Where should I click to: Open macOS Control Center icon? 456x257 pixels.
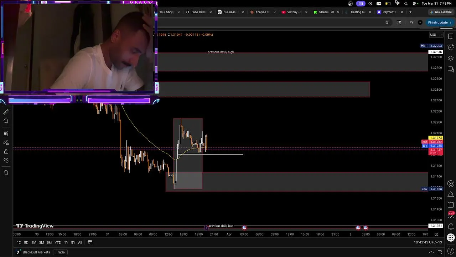(x=415, y=4)
